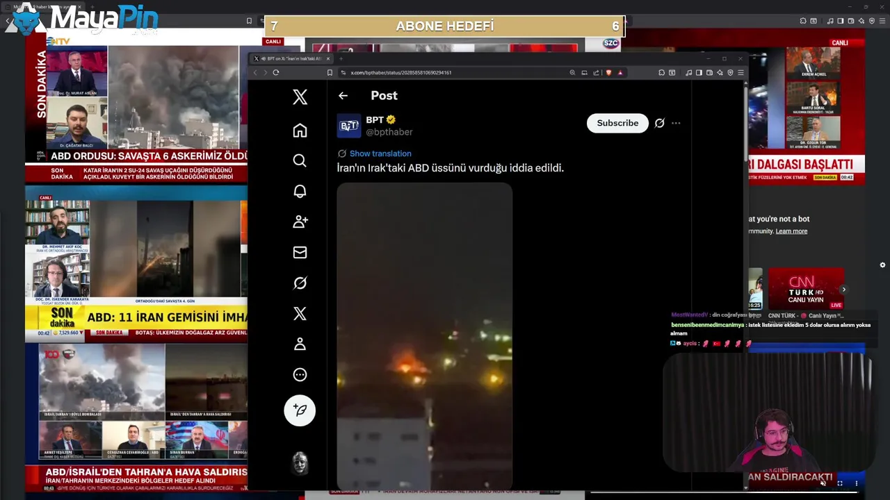The image size is (890, 500).
Task: Open Premium X icon in sidebar
Action: pyautogui.click(x=300, y=313)
